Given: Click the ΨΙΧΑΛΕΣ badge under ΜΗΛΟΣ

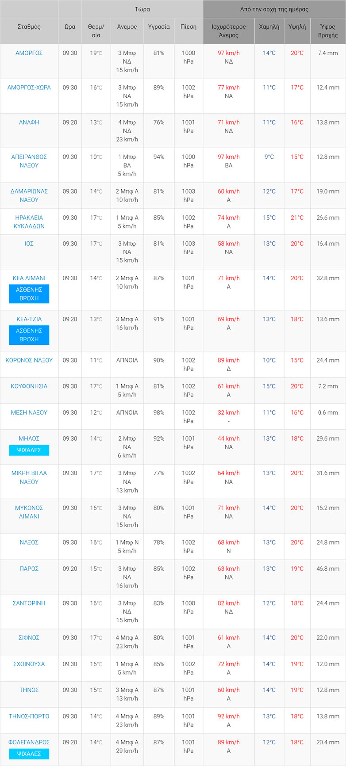Looking at the screenshot, I should (29, 450).
